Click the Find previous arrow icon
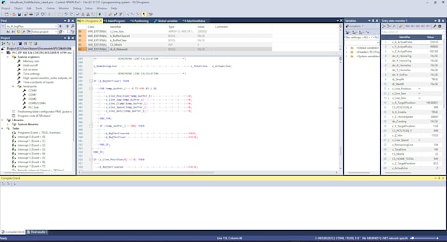Image resolution: width=447 pixels, height=242 pixels. click(61, 26)
